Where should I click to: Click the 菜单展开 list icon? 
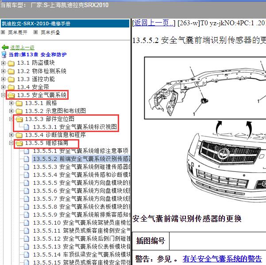click(x=3, y=32)
